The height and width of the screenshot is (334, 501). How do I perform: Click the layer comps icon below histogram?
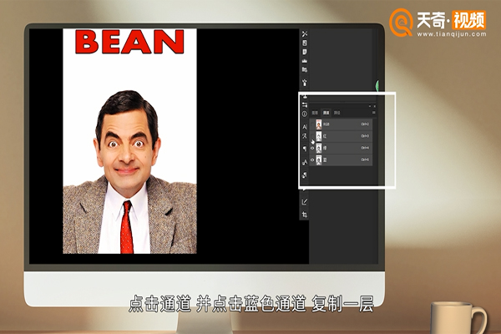tap(305, 69)
